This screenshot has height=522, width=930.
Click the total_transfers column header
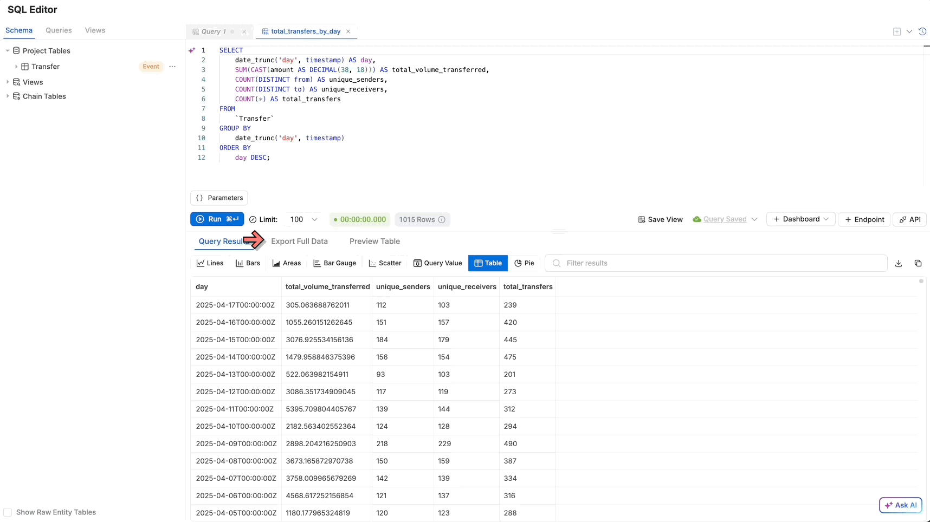coord(528,287)
